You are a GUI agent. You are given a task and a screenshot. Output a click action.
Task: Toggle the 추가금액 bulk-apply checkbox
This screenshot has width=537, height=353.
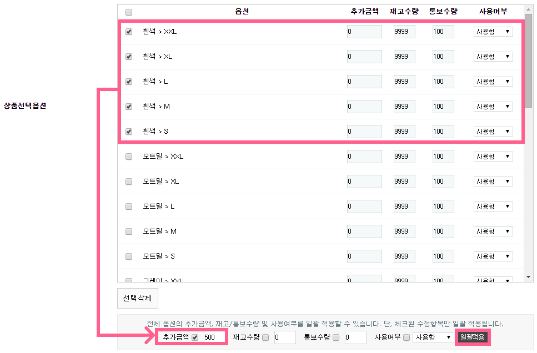[195, 337]
